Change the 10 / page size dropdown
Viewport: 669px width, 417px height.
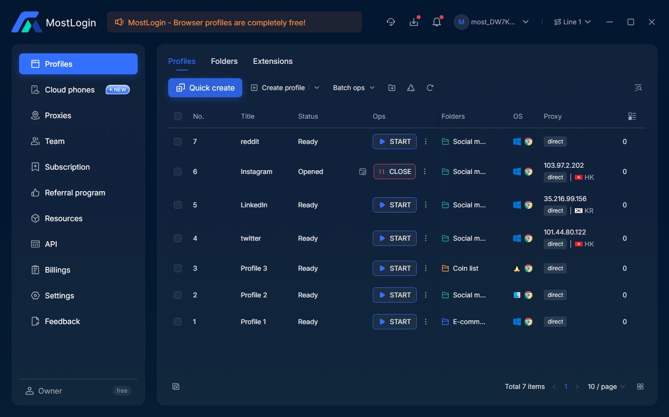coord(606,387)
